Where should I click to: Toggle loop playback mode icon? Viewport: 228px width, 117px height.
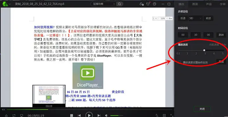click(14, 115)
